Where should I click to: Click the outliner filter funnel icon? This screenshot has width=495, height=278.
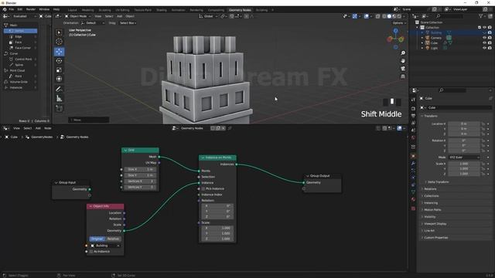click(481, 16)
